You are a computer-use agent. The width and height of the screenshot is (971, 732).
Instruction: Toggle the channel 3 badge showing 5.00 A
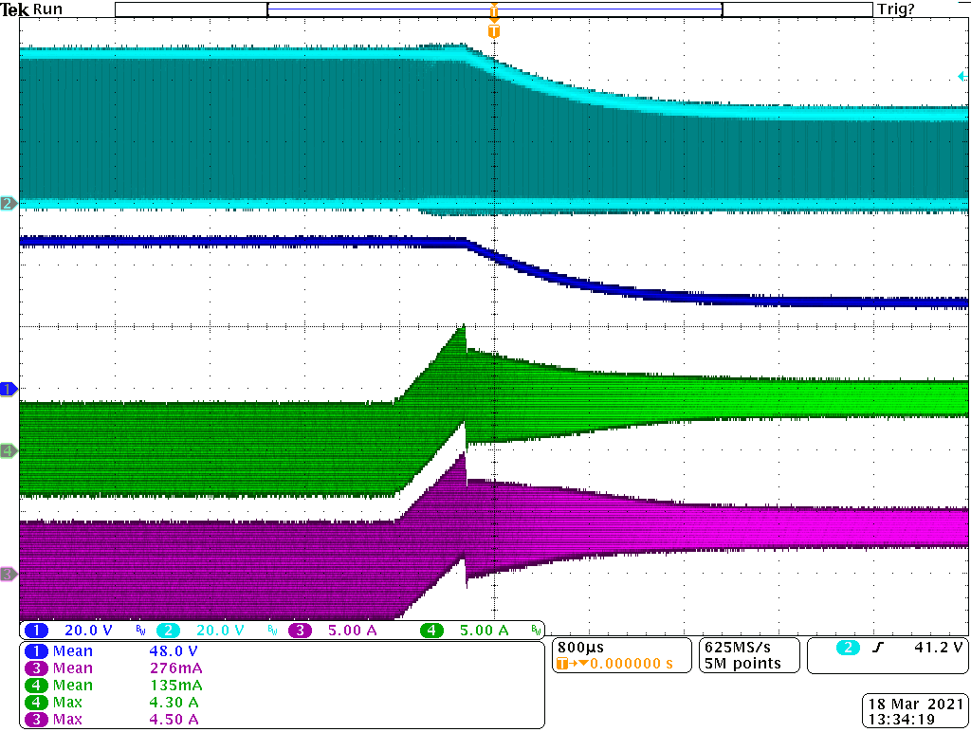tap(298, 631)
